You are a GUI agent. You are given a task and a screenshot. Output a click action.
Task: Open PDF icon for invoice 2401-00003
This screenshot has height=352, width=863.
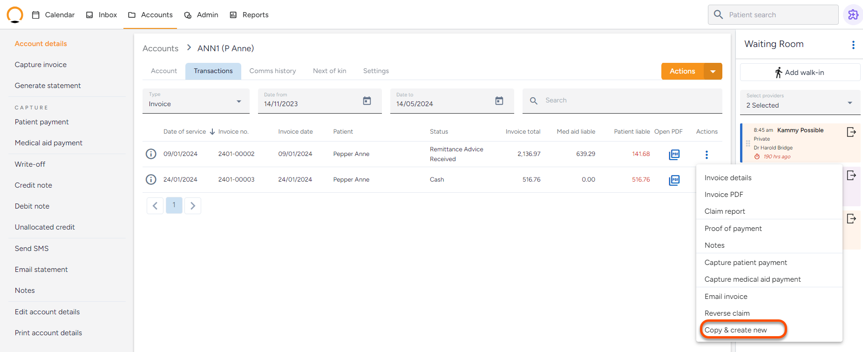674,180
